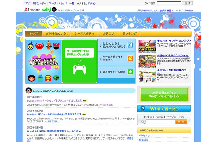Expand the はじめよう！livedoor Wiki chevron

(x=101, y=45)
